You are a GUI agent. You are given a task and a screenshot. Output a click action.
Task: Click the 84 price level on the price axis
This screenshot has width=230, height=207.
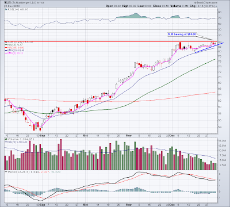(220, 42)
